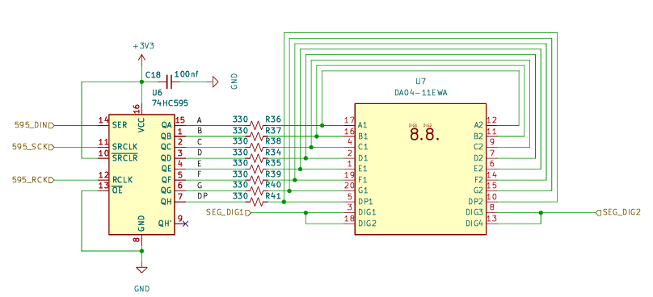
Task: Click pin number 20 beside G1 on U7
Action: pyautogui.click(x=349, y=186)
